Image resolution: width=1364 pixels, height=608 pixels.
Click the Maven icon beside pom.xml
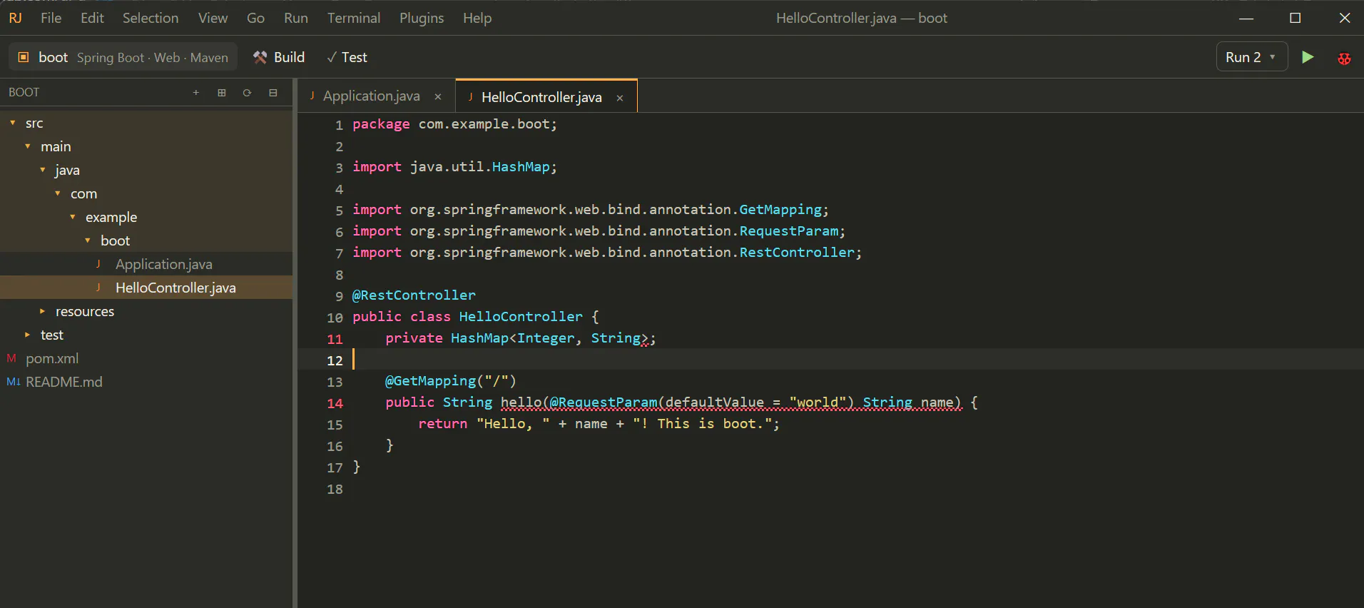[11, 358]
